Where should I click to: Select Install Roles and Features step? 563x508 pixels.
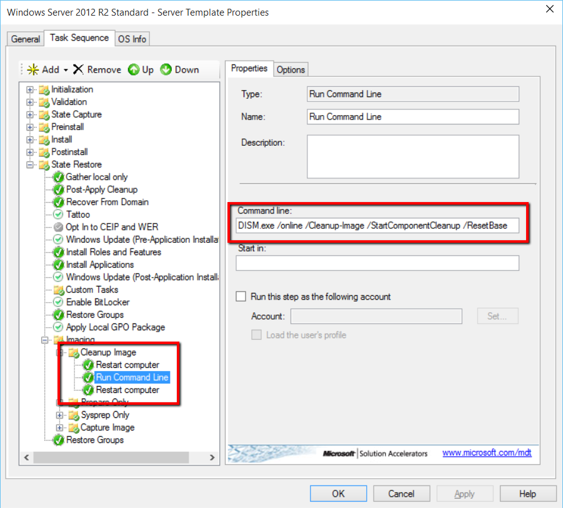[x=113, y=252]
